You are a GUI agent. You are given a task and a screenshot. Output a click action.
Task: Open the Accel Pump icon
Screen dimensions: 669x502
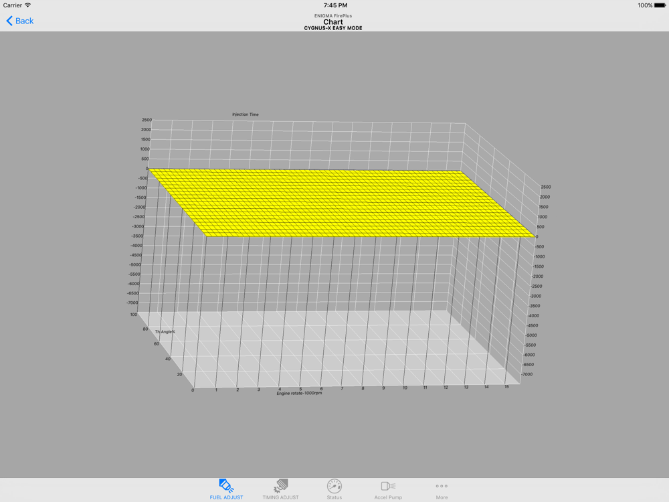coord(388,486)
